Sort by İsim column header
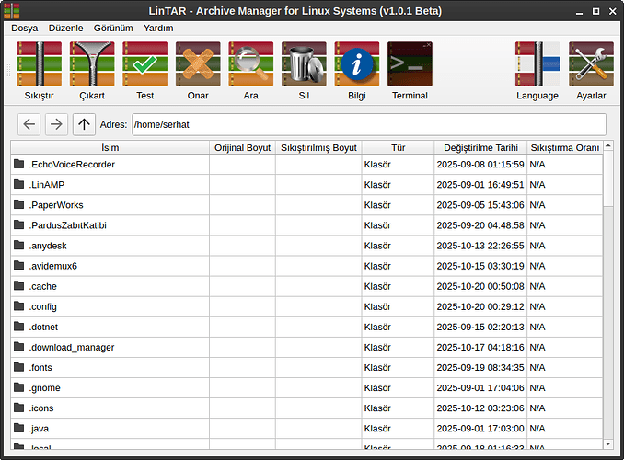 pos(110,147)
